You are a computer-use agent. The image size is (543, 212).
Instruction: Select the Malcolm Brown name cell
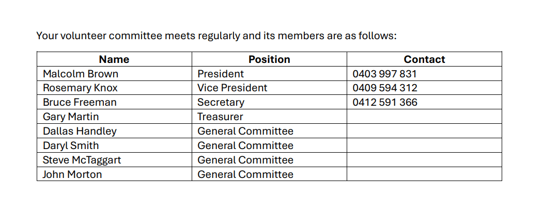[81, 74]
